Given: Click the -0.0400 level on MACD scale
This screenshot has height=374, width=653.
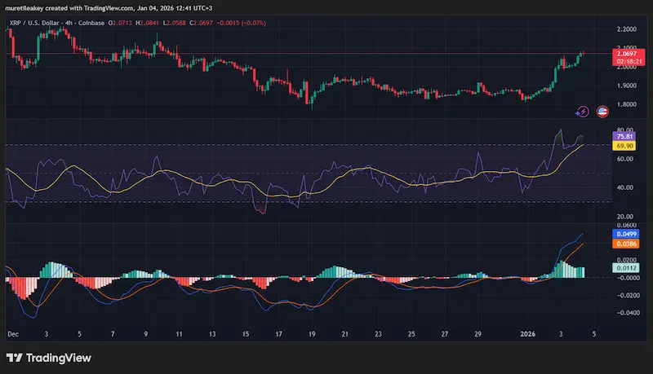Looking at the screenshot, I should (625, 311).
